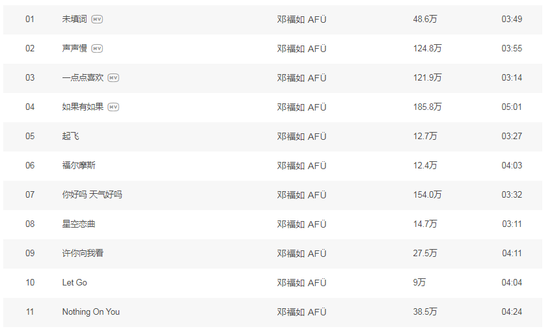The height and width of the screenshot is (331, 554).
Task: Click the 04:04 duration of Let Go
Action: point(512,283)
